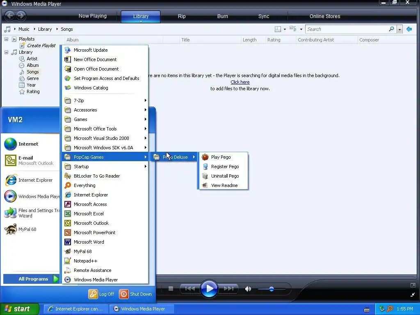
Task: Switch to Internet Explorer taskbar button
Action: tap(76, 309)
